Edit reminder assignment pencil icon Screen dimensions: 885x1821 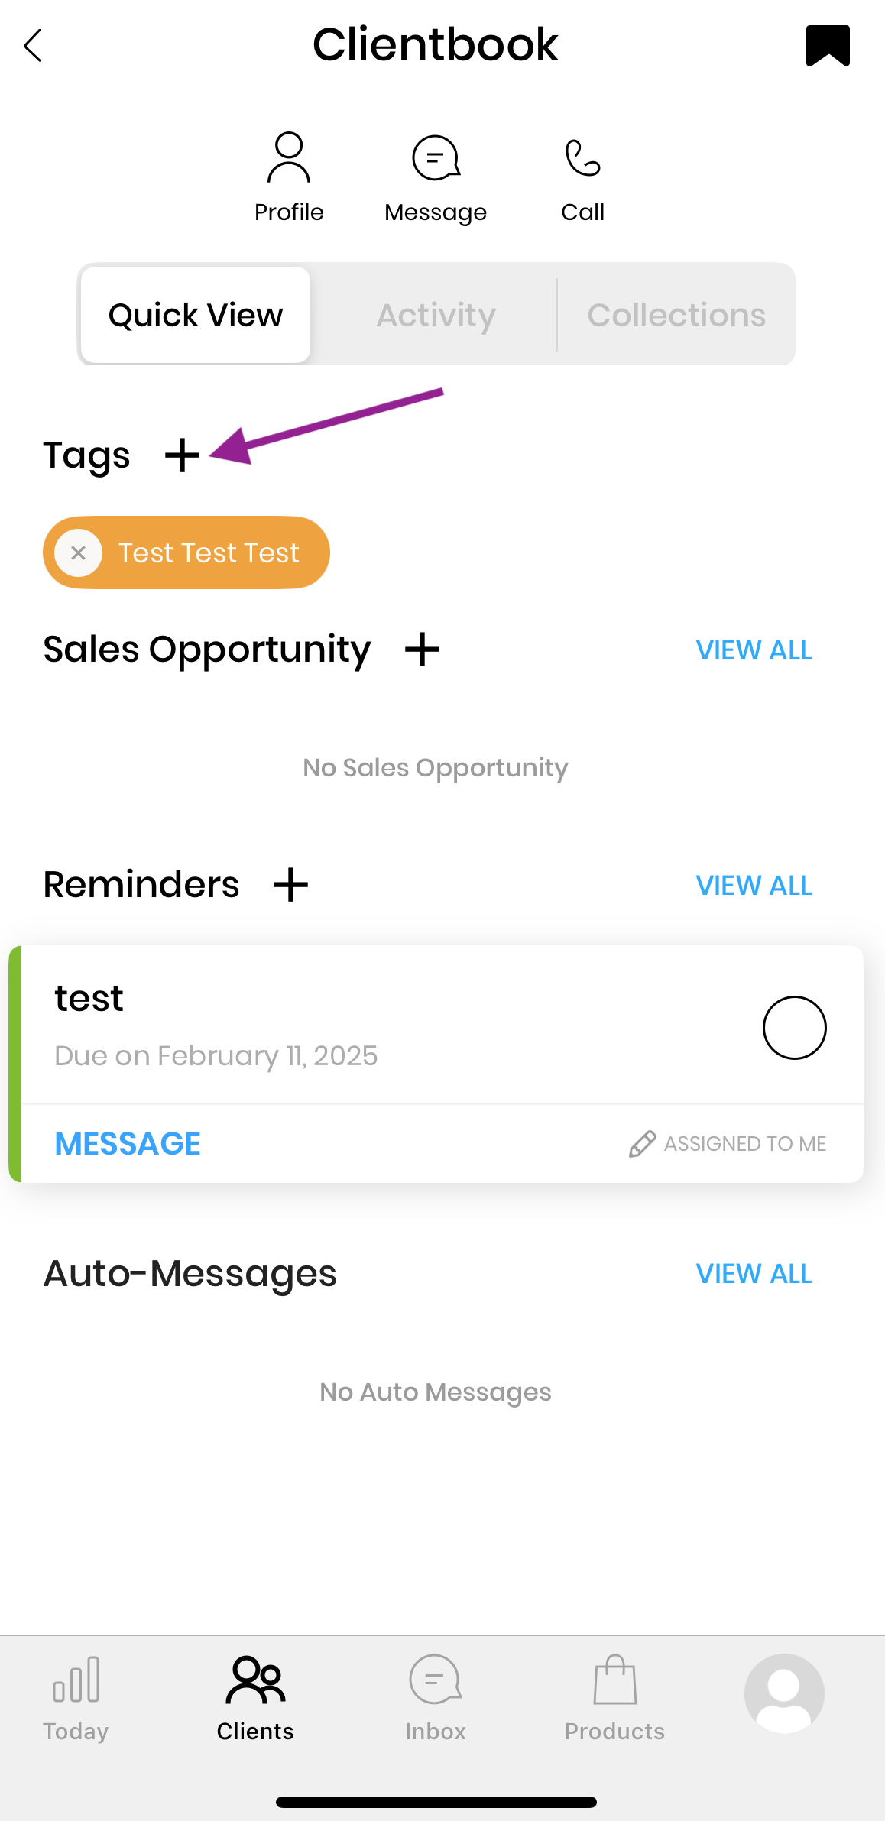pos(642,1144)
